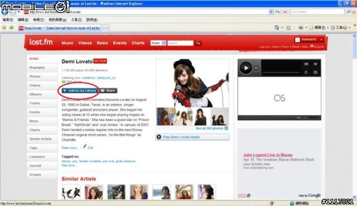Open the username account dropdown arrow
The width and height of the screenshot is (357, 206).
[321, 40]
